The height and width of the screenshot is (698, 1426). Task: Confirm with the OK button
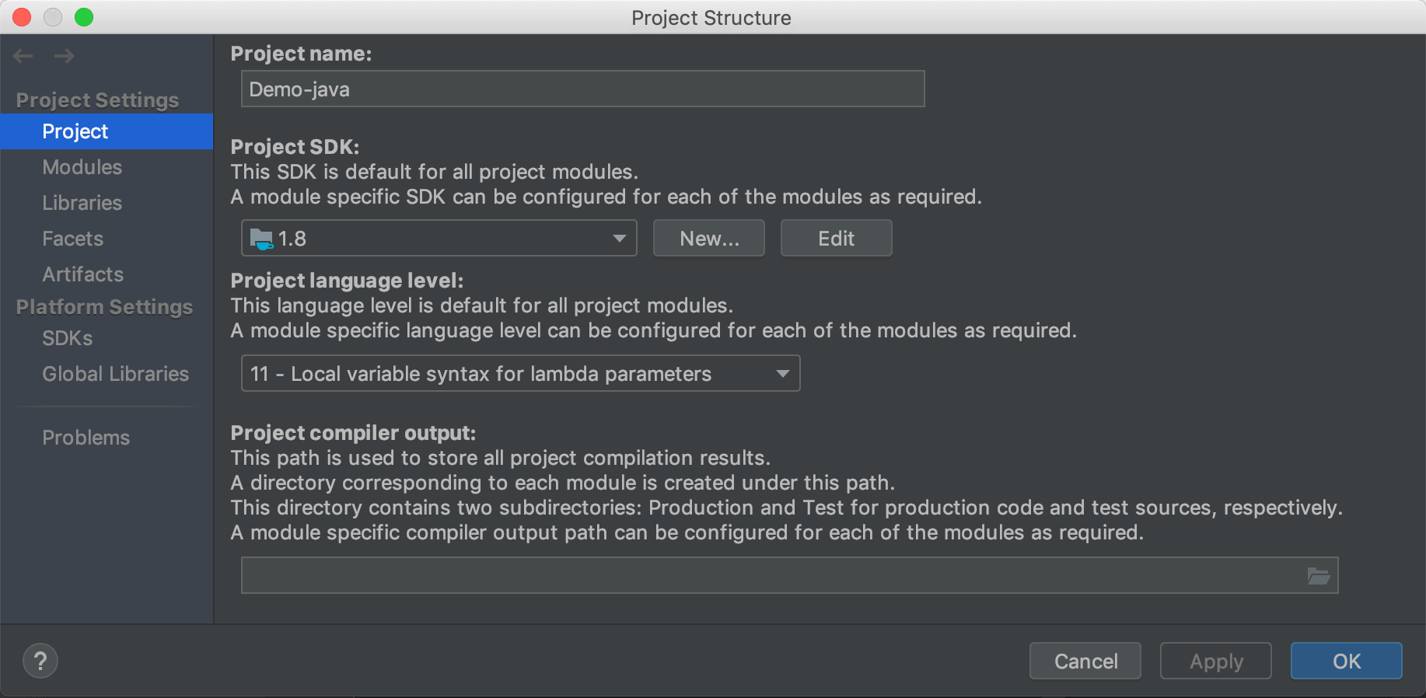point(1346,661)
